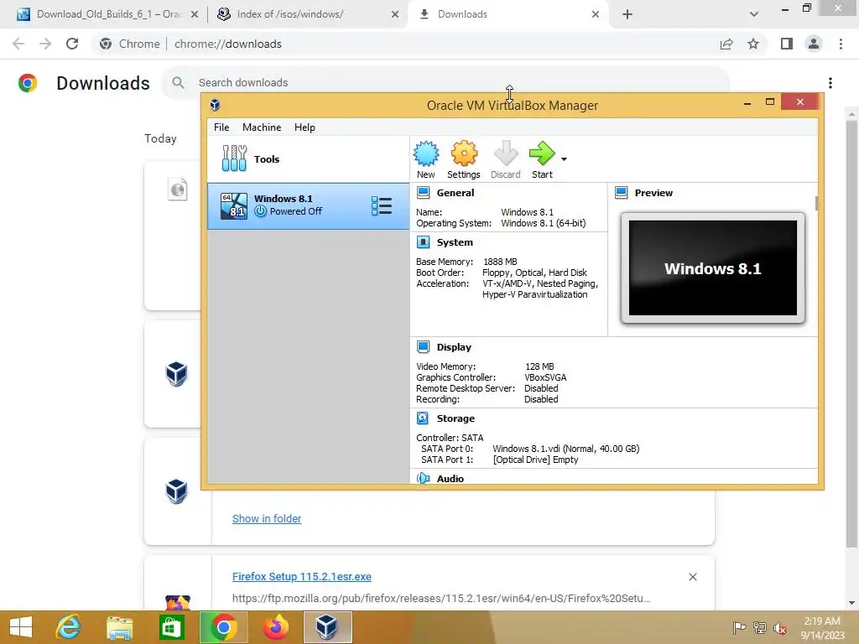The width and height of the screenshot is (859, 644).
Task: Expand the Start button dropdown arrow
Action: pyautogui.click(x=564, y=159)
